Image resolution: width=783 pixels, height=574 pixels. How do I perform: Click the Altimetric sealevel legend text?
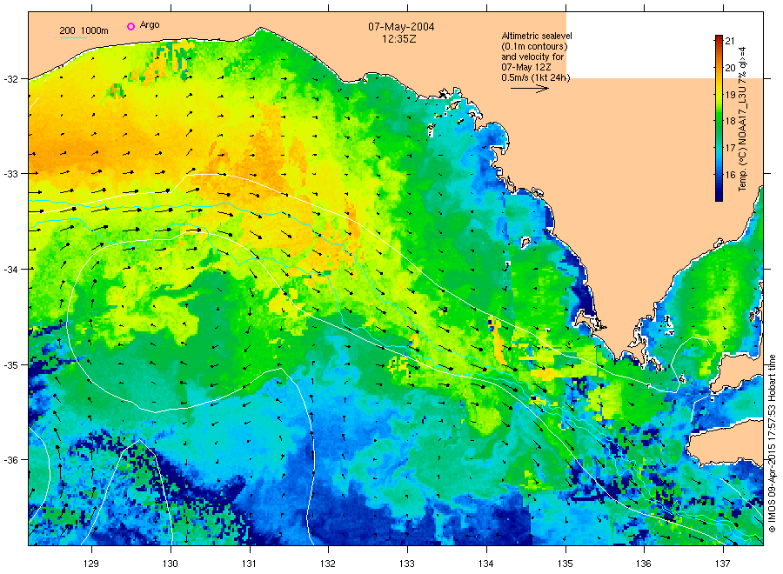(536, 57)
